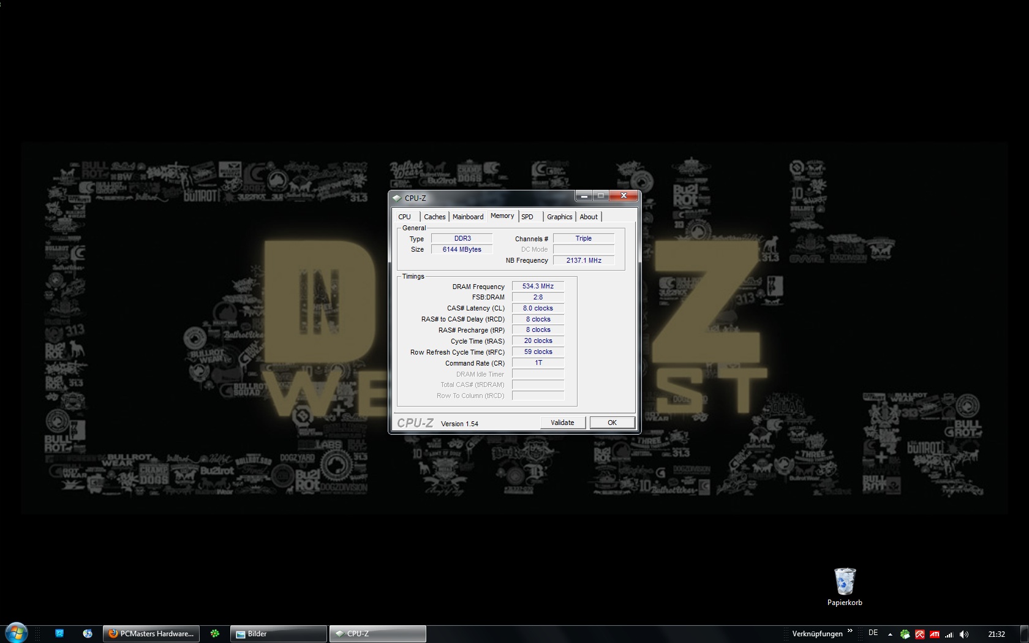1029x643 pixels.
Task: Select the Graphics tab
Action: tap(559, 217)
